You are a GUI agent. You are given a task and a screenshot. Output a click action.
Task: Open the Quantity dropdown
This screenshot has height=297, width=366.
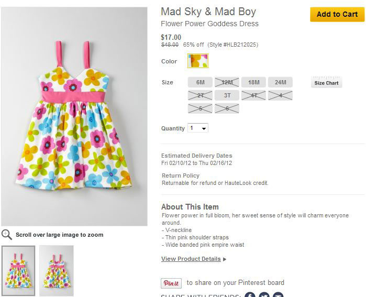click(198, 128)
